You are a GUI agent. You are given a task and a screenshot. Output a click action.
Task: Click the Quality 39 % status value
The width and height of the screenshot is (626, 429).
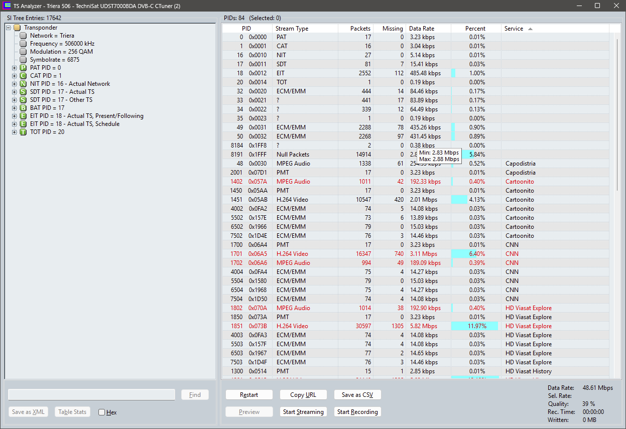(589, 404)
